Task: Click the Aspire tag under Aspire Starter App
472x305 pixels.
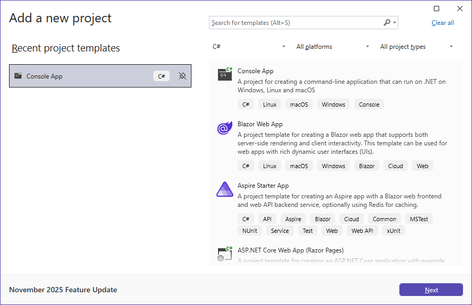Action: [x=293, y=219]
